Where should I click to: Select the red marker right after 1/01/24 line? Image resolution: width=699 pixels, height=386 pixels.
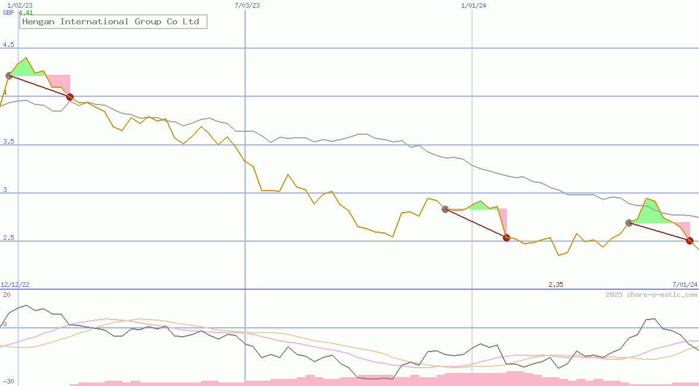coord(507,238)
